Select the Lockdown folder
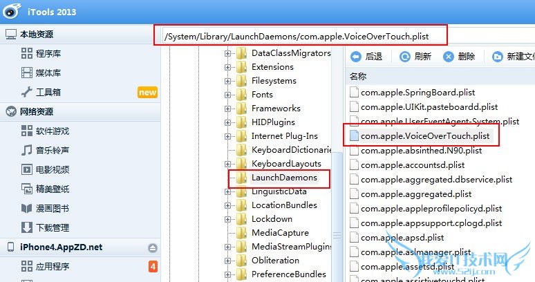This screenshot has height=282, width=535. click(272, 219)
